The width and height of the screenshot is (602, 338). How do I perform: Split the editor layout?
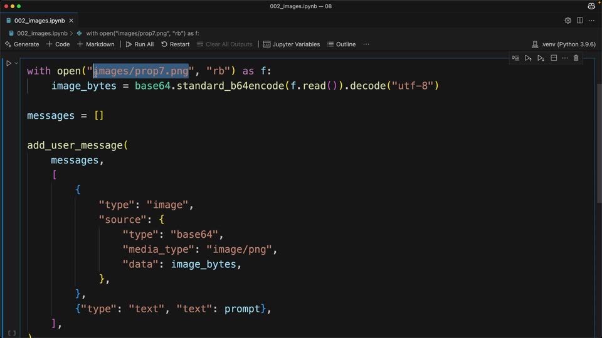click(x=579, y=20)
